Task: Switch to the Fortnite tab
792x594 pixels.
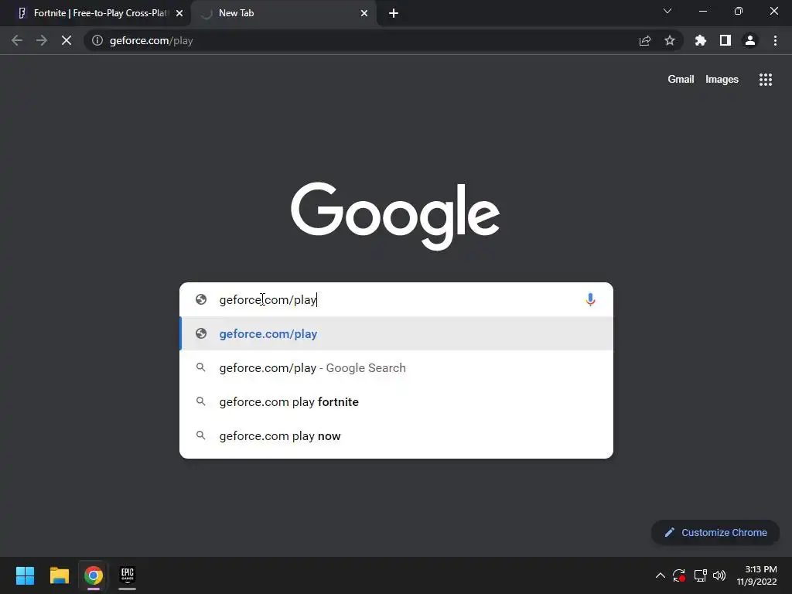Action: point(96,13)
